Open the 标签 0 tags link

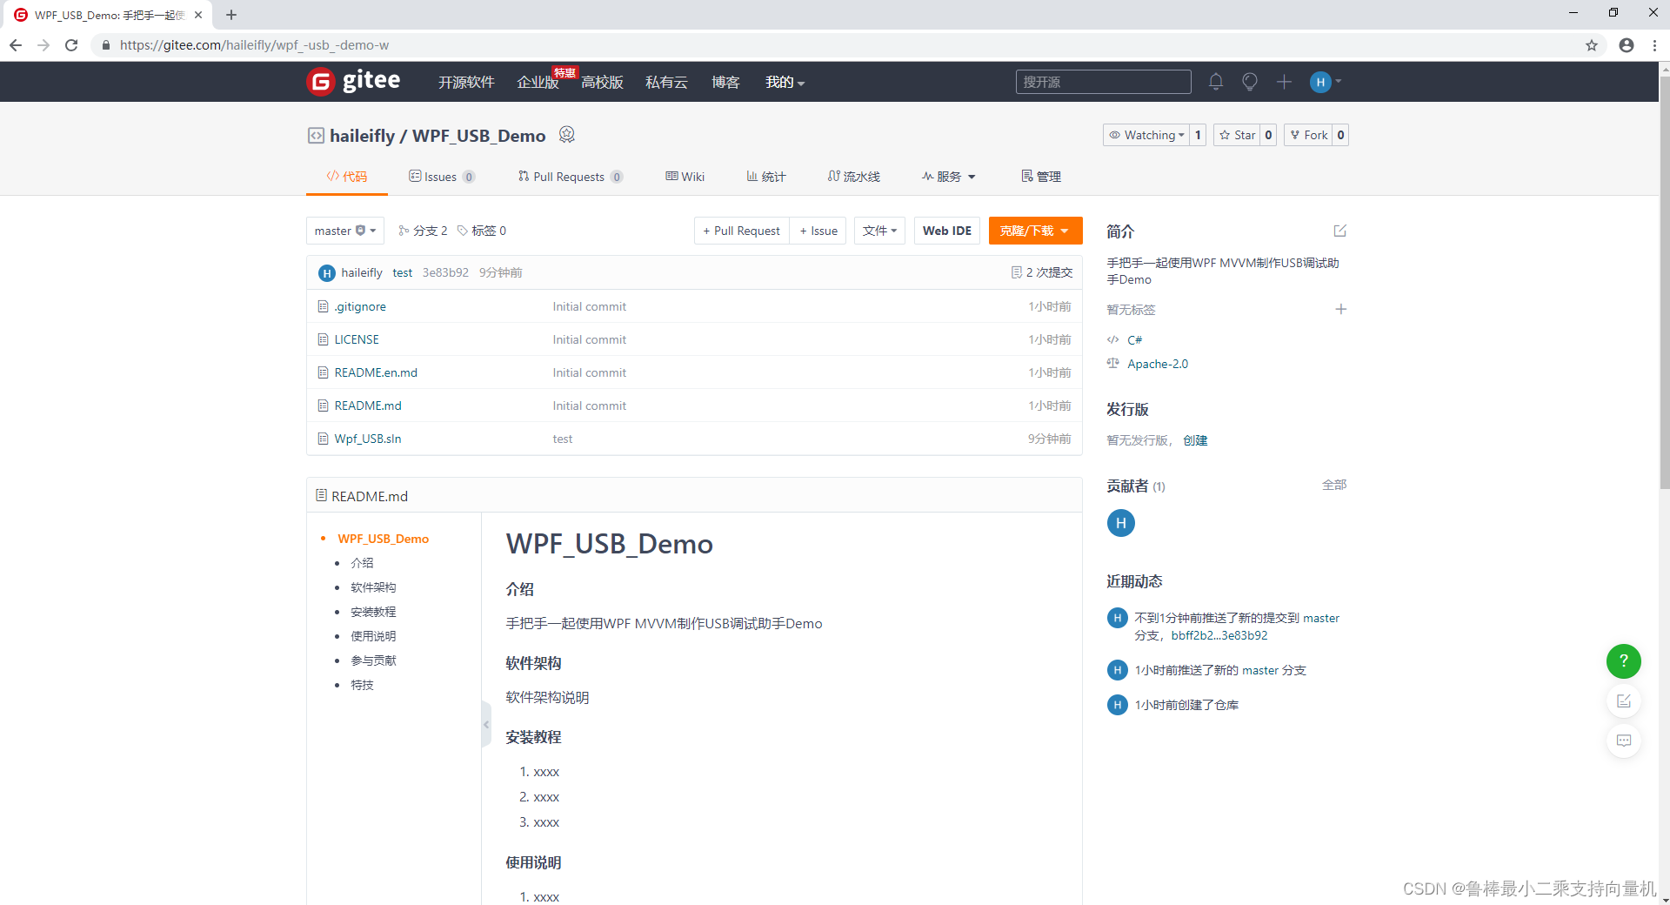pyautogui.click(x=482, y=231)
